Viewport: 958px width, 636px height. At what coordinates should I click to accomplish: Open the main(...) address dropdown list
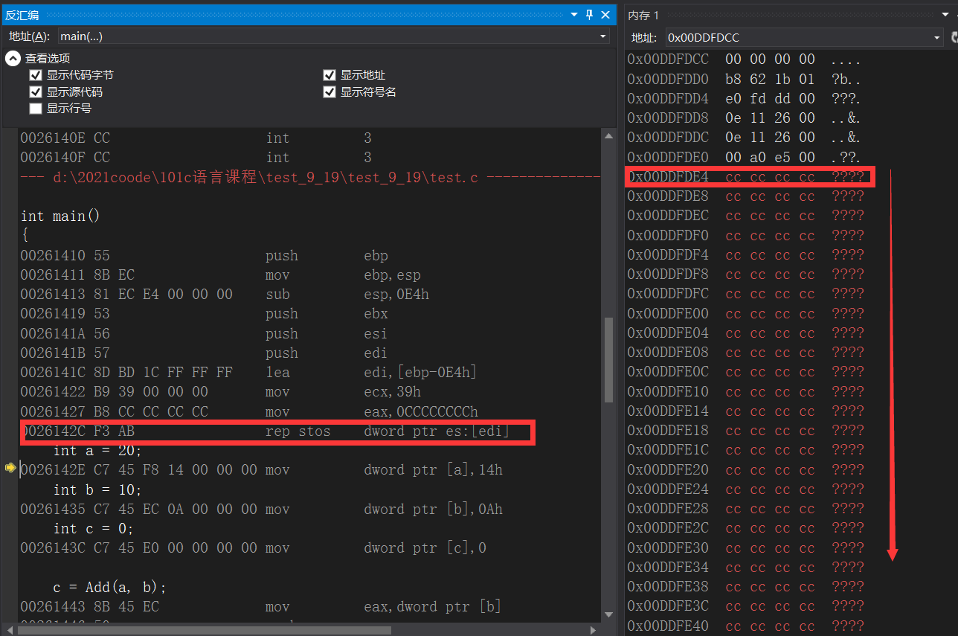(x=603, y=36)
